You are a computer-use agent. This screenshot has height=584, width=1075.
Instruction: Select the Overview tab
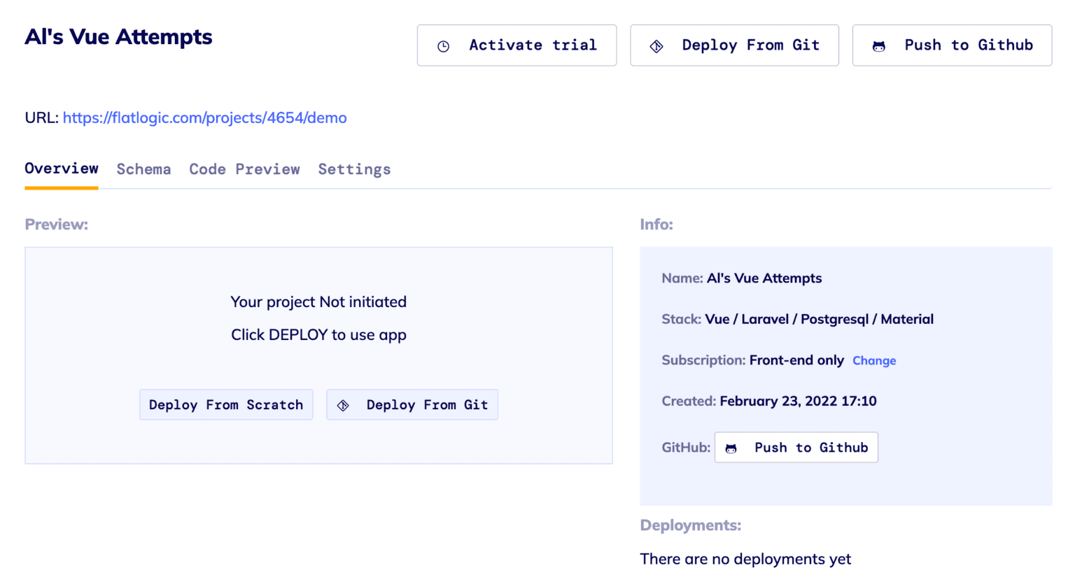(61, 169)
